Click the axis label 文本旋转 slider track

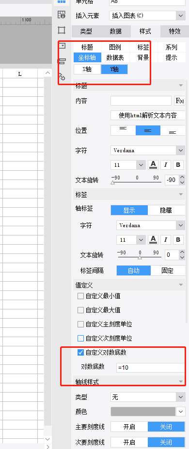pyautogui.click(x=140, y=257)
